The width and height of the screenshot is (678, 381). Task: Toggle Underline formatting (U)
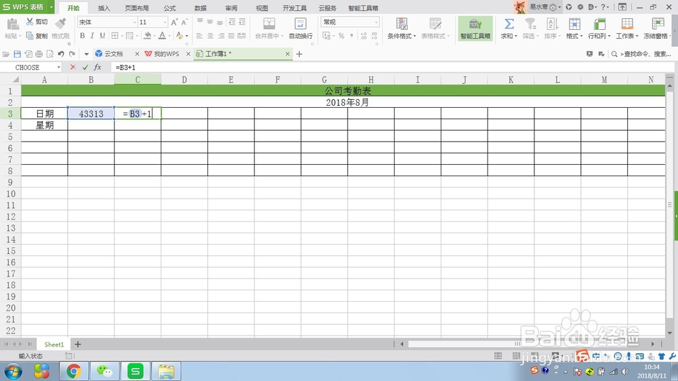pos(102,36)
